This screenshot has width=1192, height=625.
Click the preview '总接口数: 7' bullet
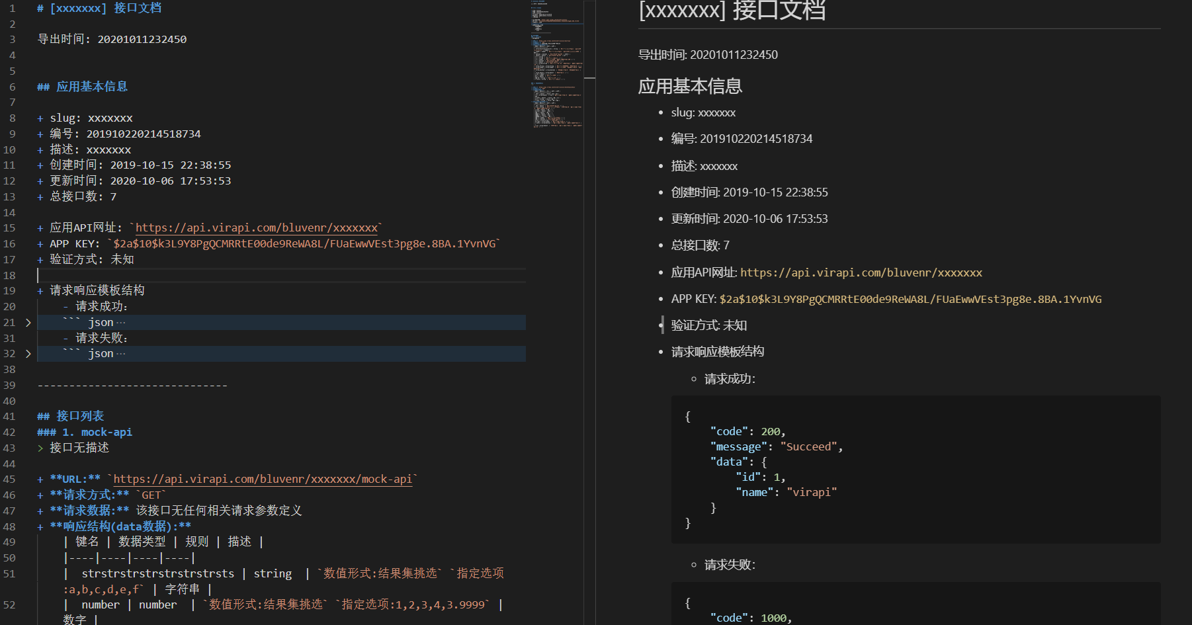pos(700,245)
